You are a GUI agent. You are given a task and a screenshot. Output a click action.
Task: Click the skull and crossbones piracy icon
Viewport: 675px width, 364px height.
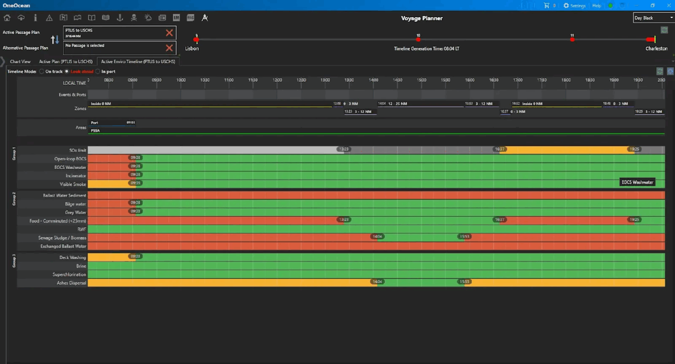coord(134,18)
